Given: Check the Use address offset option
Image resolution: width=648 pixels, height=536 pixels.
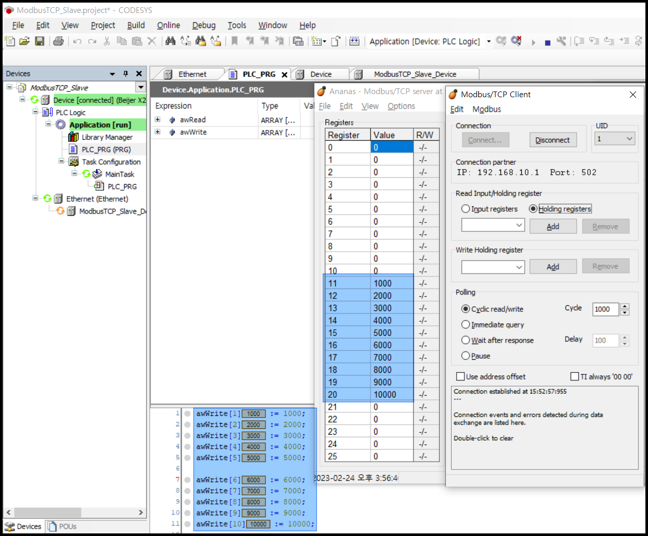Looking at the screenshot, I should coord(460,376).
